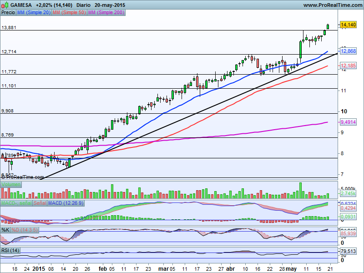The image size is (364, 273).
Task: Select the red 12,185 moving average tag
Action: coord(348,66)
